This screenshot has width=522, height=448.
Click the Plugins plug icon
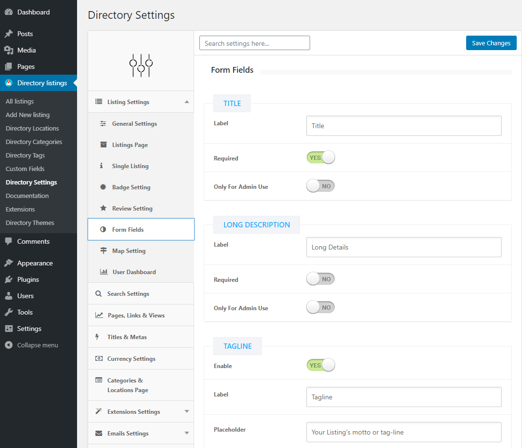click(9, 279)
